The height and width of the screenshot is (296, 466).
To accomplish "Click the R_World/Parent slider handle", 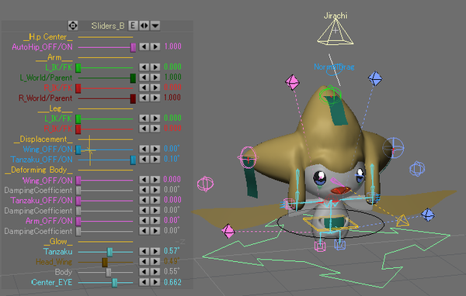I will click(x=133, y=98).
